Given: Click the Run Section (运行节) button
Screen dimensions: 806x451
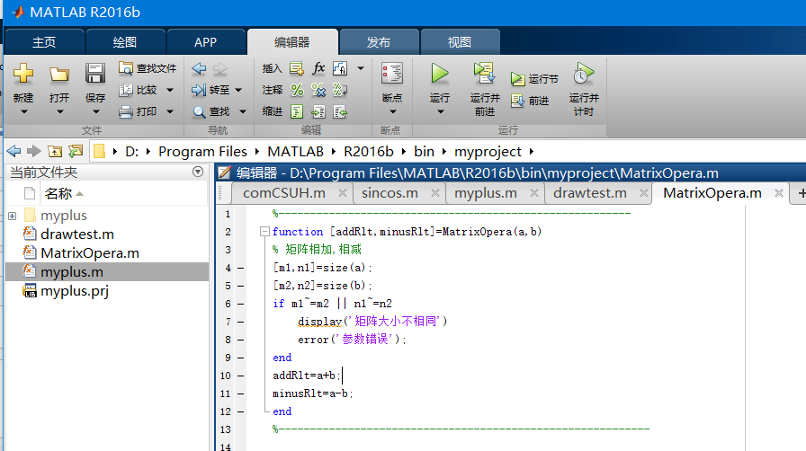Looking at the screenshot, I should tap(534, 79).
